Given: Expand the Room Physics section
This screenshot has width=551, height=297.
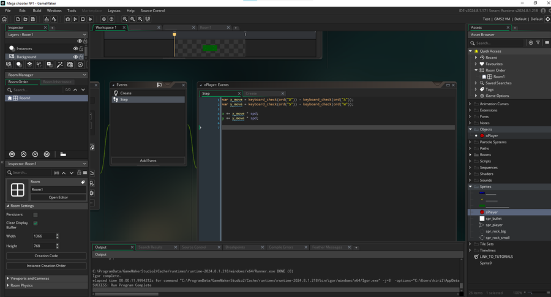Looking at the screenshot, I should (8, 285).
